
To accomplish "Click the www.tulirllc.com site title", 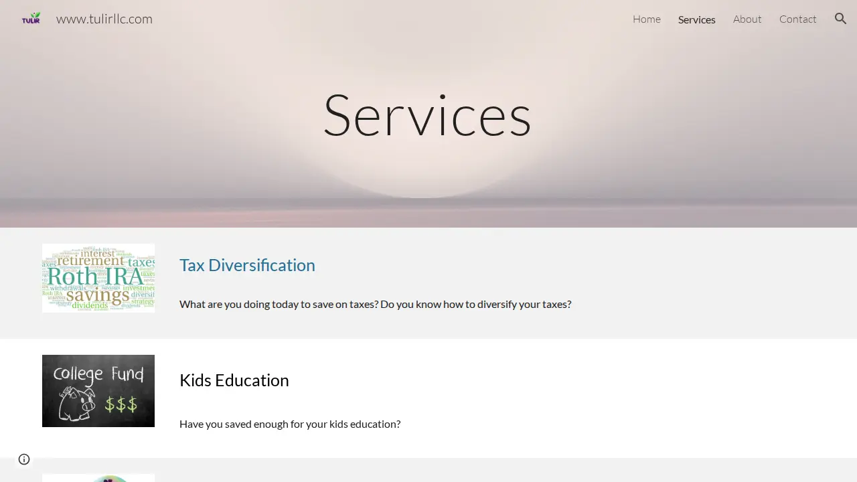I will tap(104, 19).
